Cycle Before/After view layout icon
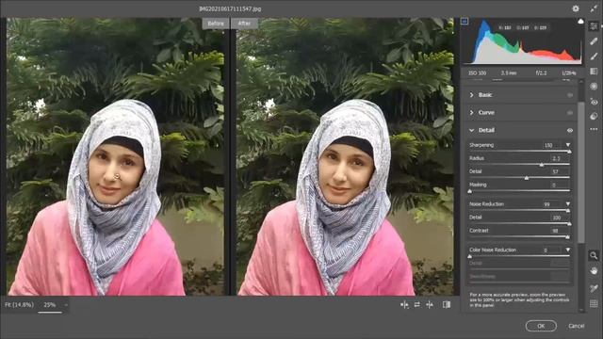Viewport: 603px width, 339px height. click(447, 305)
